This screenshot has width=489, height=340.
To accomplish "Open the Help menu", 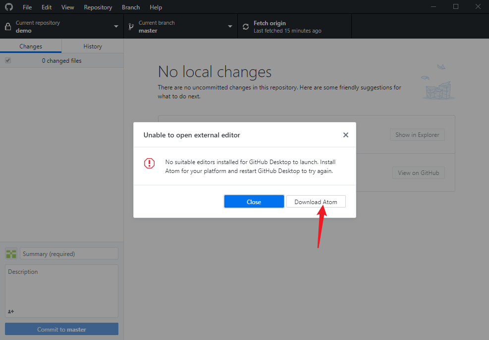I will point(156,7).
